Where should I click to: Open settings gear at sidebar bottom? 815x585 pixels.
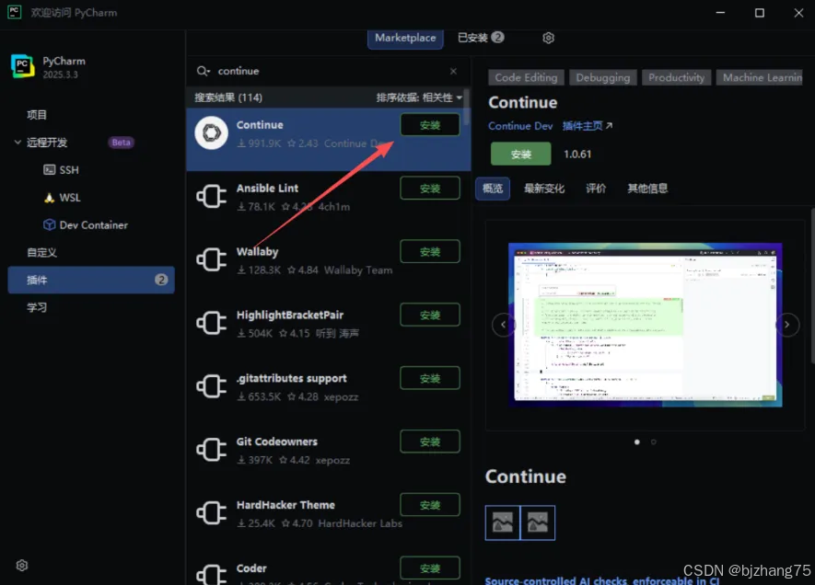(22, 566)
